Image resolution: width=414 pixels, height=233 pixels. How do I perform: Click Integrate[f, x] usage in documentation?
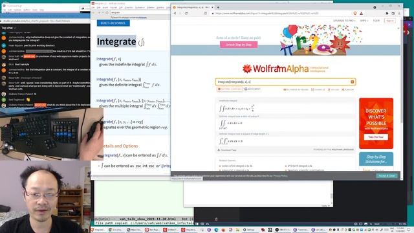point(109,59)
